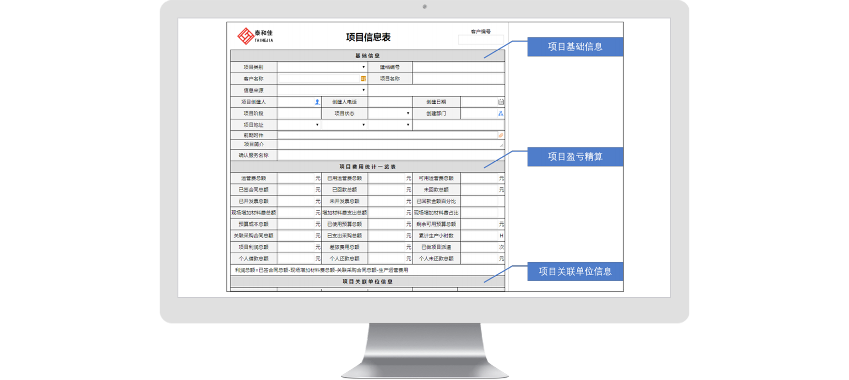Screen dimensions: 849x380
Task: Click the 客户编号 input field
Action: click(x=481, y=40)
